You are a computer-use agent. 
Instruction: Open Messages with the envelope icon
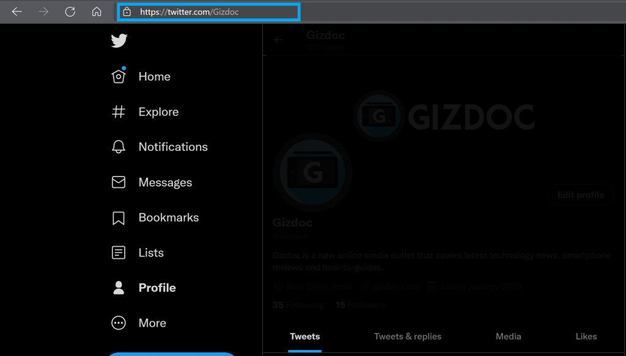152,182
